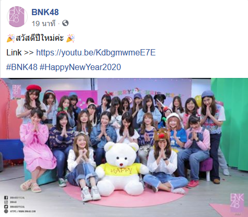248x217 pixels.
Task: Click the Instagram icon in photo footer
Action: [x=6, y=202]
